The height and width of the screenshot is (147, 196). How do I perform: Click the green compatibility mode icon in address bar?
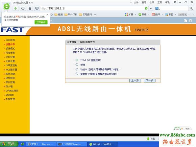(146, 8)
